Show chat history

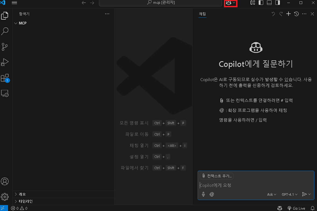(296, 14)
